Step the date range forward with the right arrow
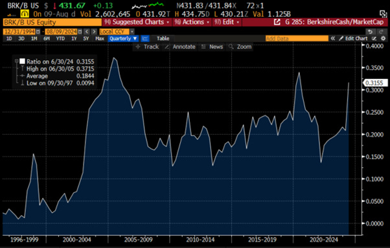The image size is (390, 248). coord(94,32)
